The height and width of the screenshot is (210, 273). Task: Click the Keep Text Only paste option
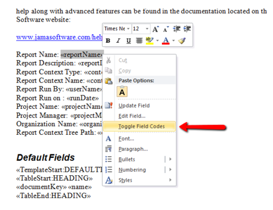click(122, 92)
